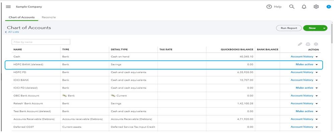Open the notifications bell
This screenshot has width=334, height=133.
tap(304, 7)
